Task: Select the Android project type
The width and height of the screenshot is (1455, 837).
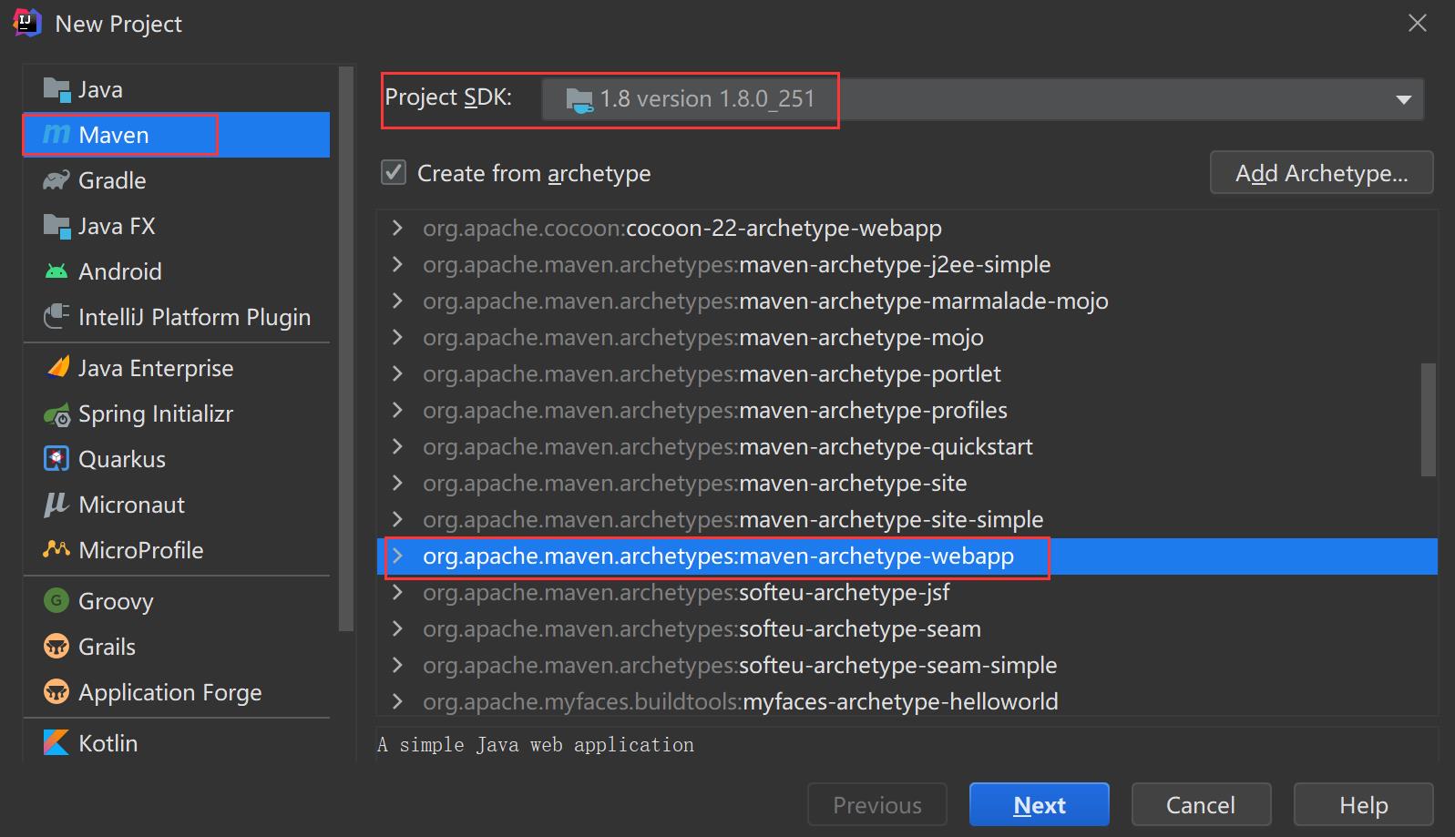Action: click(x=177, y=271)
